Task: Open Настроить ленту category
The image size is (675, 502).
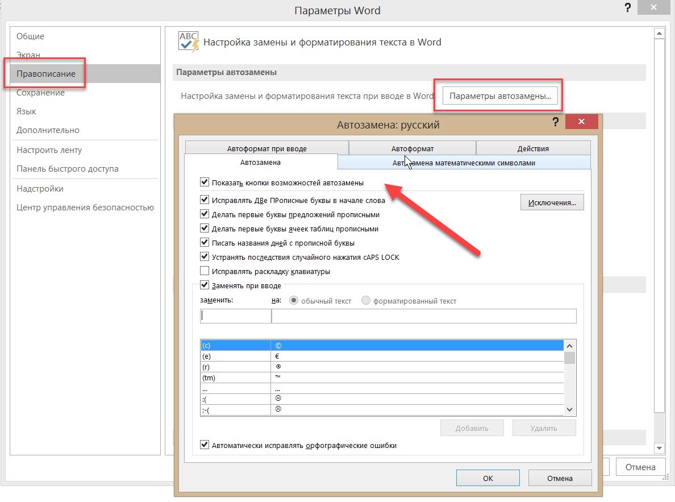Action: pos(85,150)
